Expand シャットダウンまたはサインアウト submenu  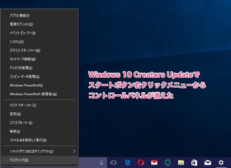coord(39,151)
